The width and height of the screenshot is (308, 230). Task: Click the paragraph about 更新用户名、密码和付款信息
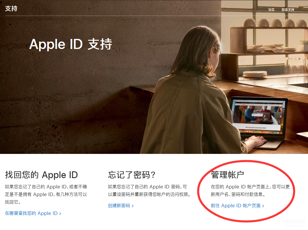tap(250, 190)
